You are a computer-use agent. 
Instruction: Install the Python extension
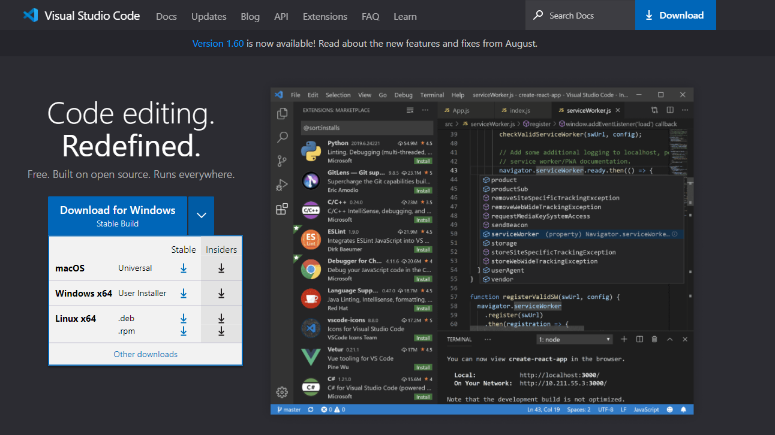[x=423, y=161]
